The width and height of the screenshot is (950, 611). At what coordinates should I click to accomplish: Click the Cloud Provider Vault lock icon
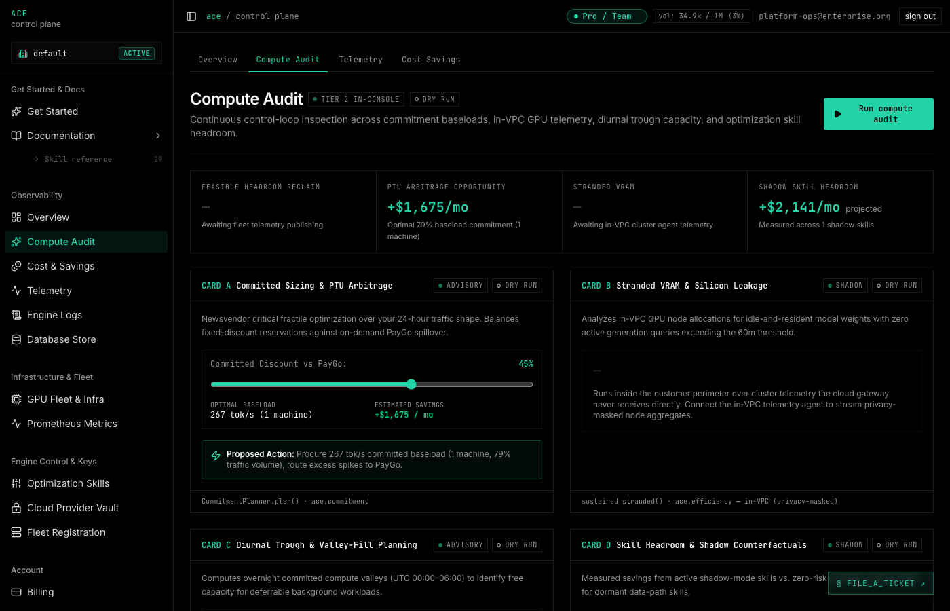tap(16, 508)
